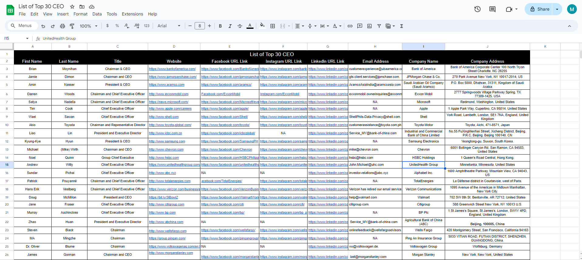The width and height of the screenshot is (582, 260).
Task: Open the Functions sigma icon
Action: [x=402, y=26]
